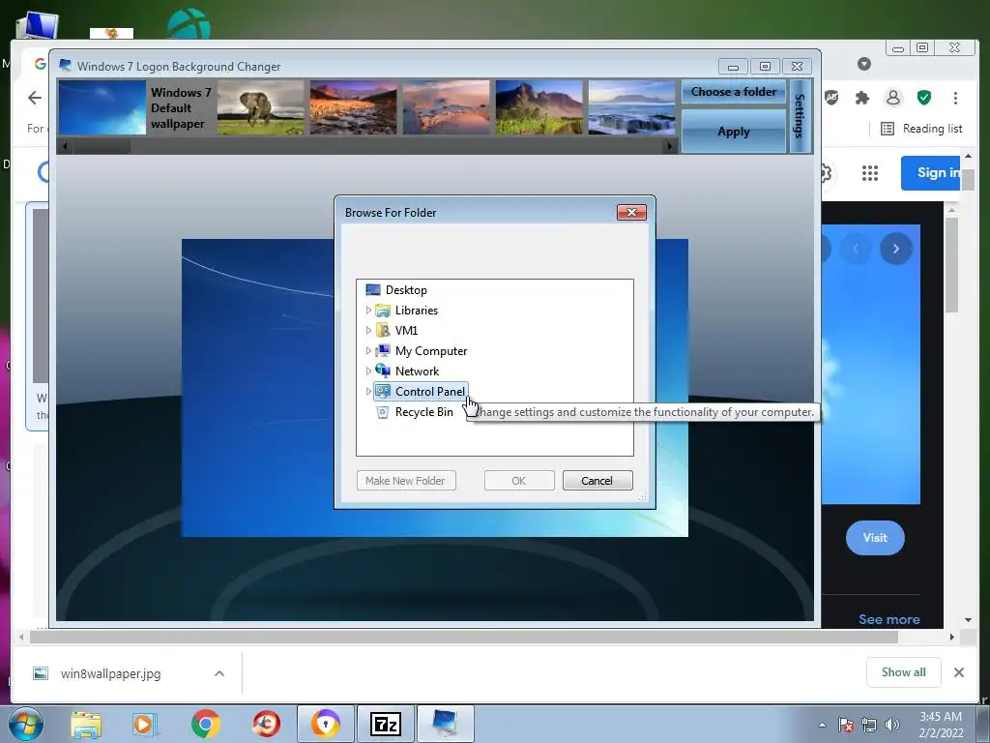This screenshot has height=743, width=990.
Task: Click the adblock extension icon
Action: click(831, 98)
